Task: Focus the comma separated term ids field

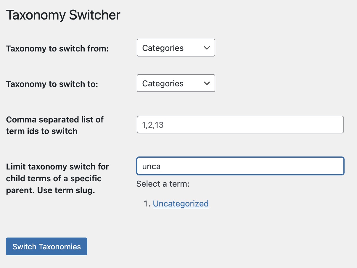Action: (x=240, y=125)
